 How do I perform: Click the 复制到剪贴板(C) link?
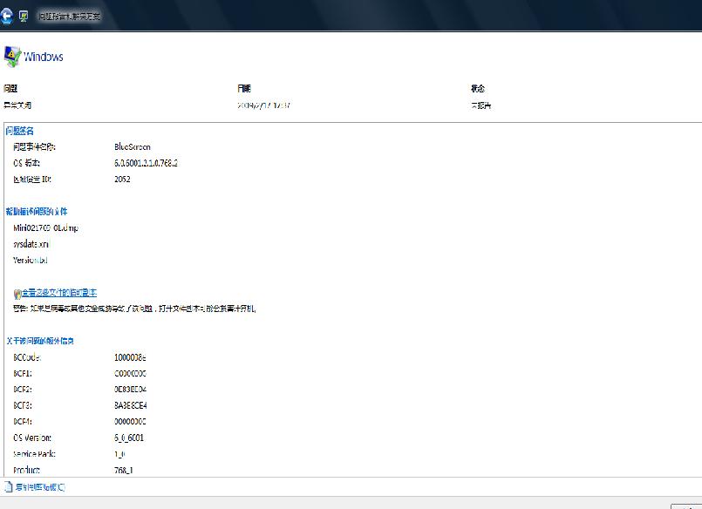point(40,487)
